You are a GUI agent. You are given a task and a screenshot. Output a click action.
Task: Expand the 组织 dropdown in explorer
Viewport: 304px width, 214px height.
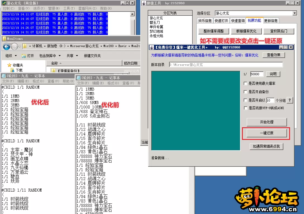[x=16, y=56]
